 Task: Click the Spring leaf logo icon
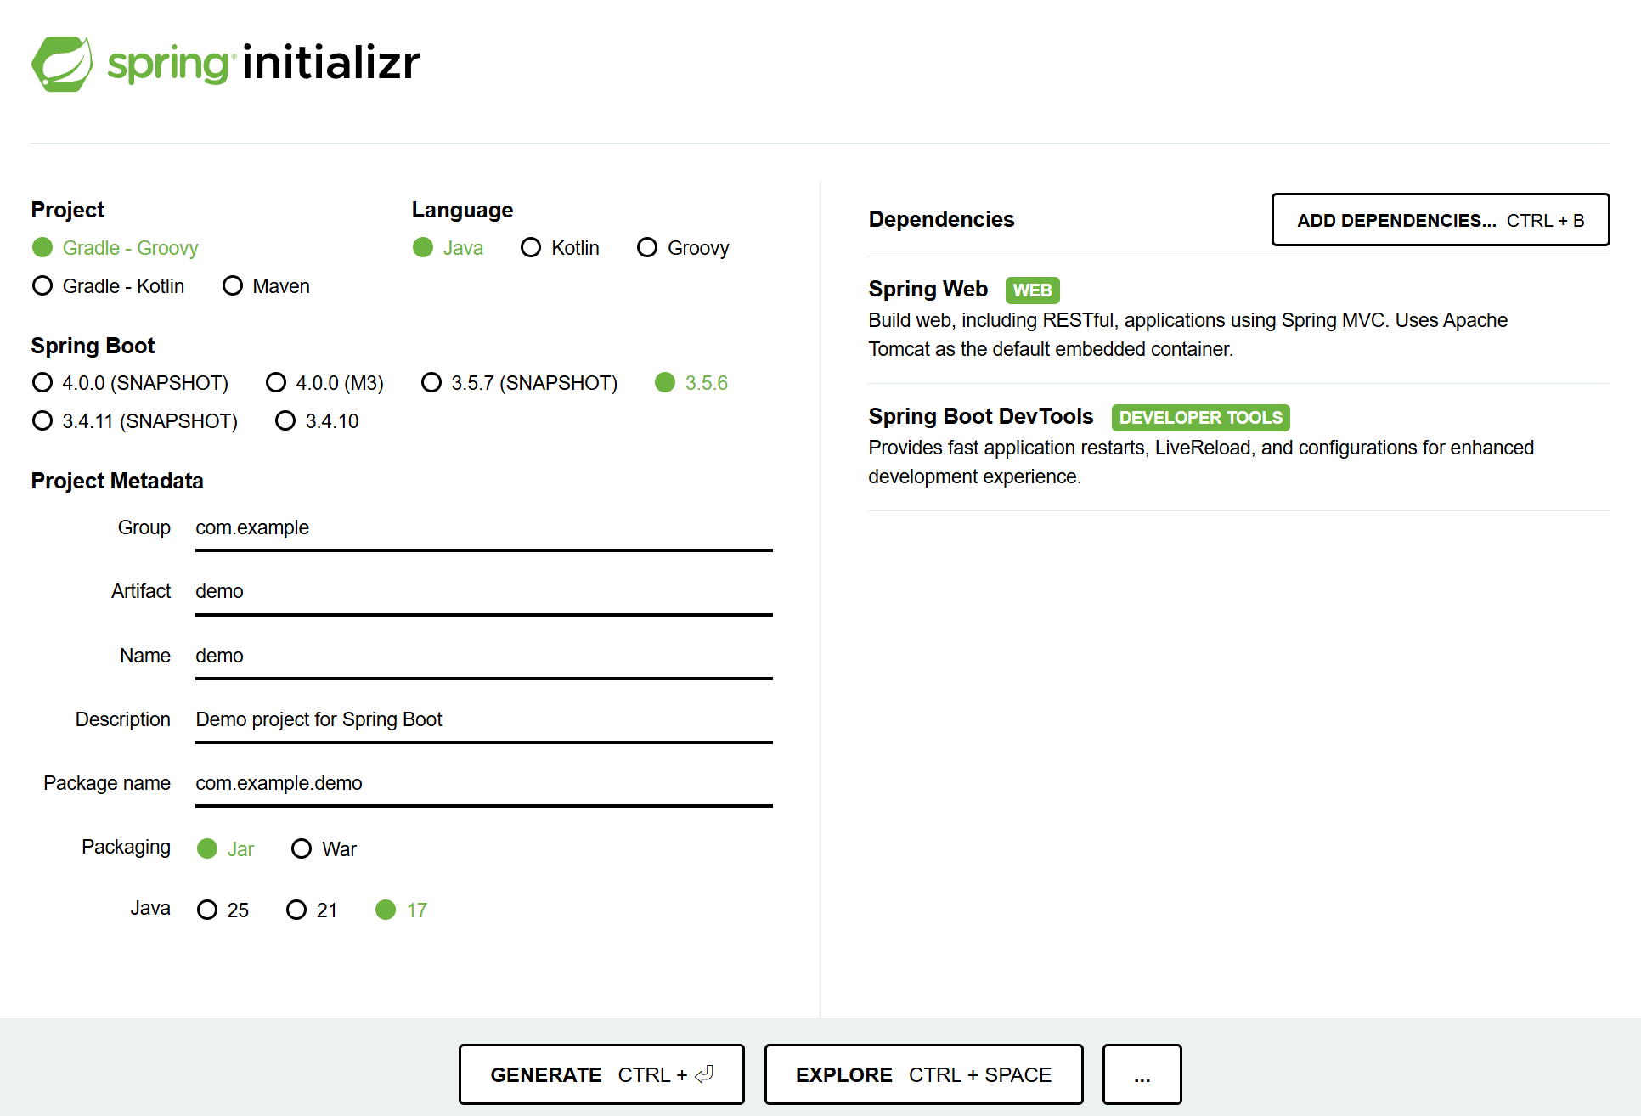coord(62,64)
